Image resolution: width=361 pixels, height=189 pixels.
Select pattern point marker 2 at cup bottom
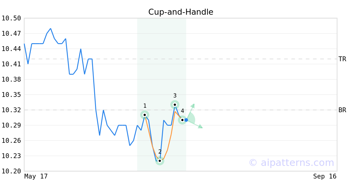pos(160,161)
